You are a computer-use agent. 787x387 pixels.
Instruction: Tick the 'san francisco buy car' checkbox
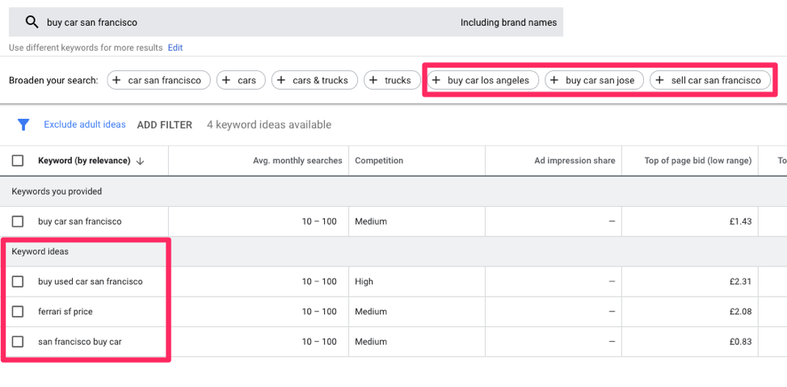click(x=18, y=342)
